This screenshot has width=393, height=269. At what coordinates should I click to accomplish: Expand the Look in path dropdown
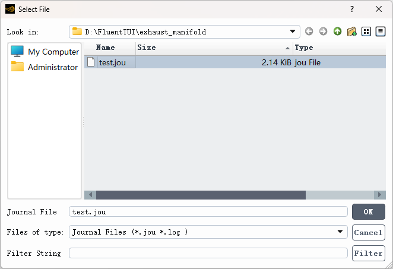pos(293,31)
